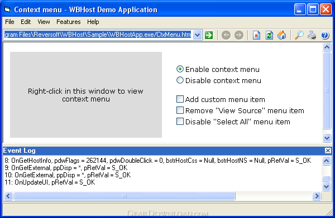Click the Event Log title text
Image resolution: width=335 pixels, height=218 pixels.
point(19,151)
